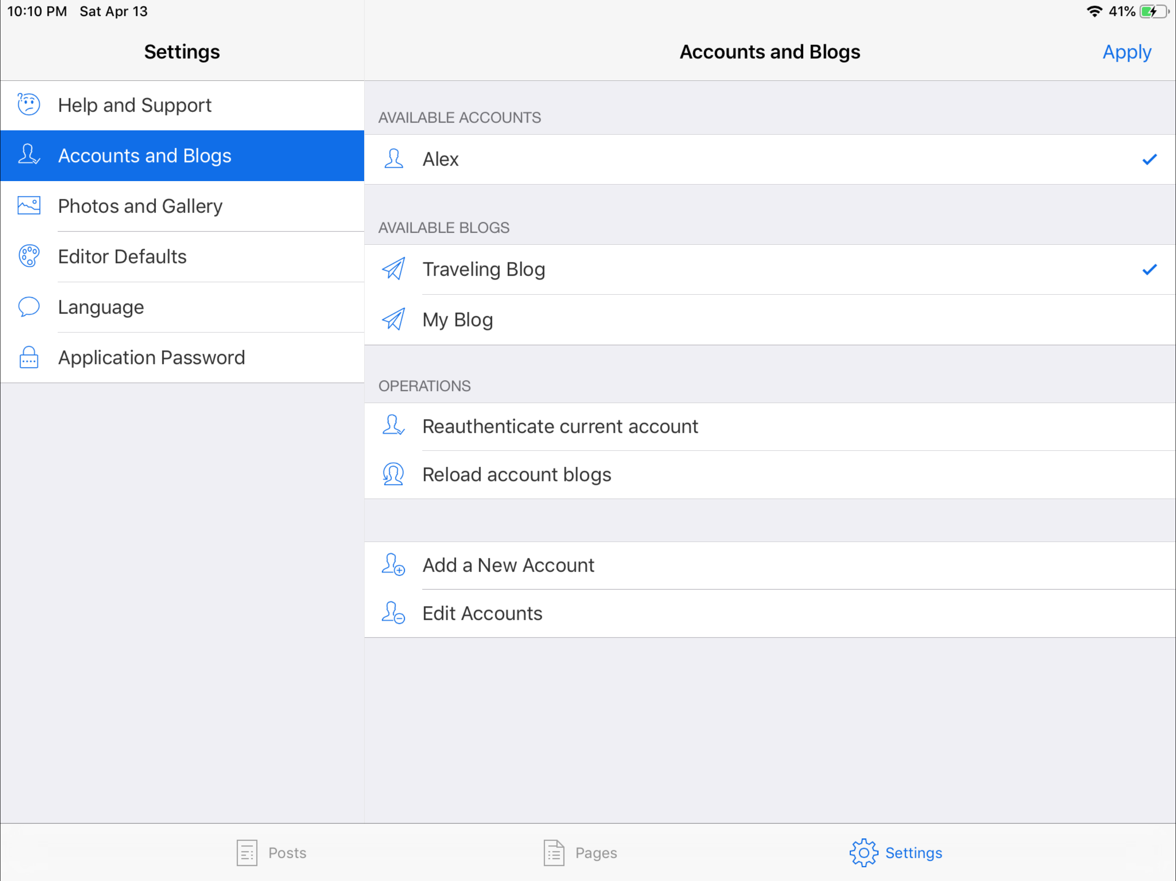The height and width of the screenshot is (881, 1176).
Task: Select the Traveling Blog checkmark
Action: (1149, 269)
